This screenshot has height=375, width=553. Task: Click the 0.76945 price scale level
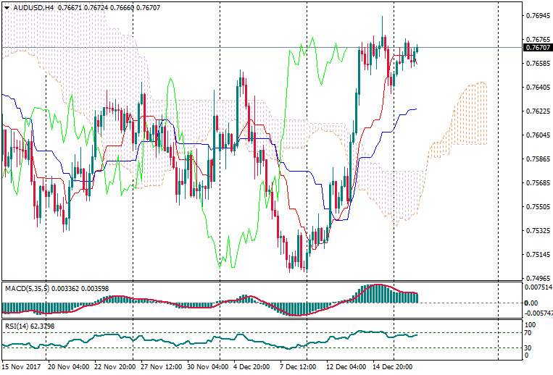click(x=536, y=15)
